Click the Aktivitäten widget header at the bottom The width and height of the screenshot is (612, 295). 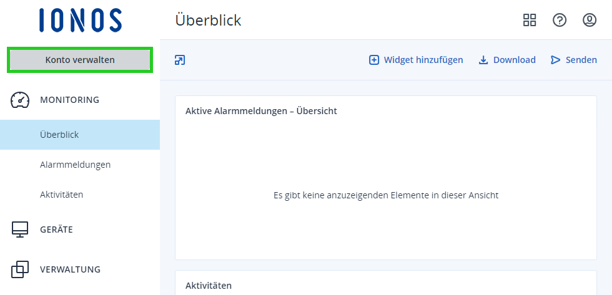pyautogui.click(x=209, y=286)
